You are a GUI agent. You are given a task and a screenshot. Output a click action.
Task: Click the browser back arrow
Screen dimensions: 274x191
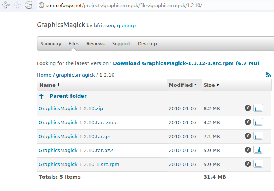click(6, 5)
